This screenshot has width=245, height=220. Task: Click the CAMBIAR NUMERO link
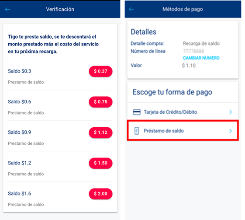click(201, 58)
